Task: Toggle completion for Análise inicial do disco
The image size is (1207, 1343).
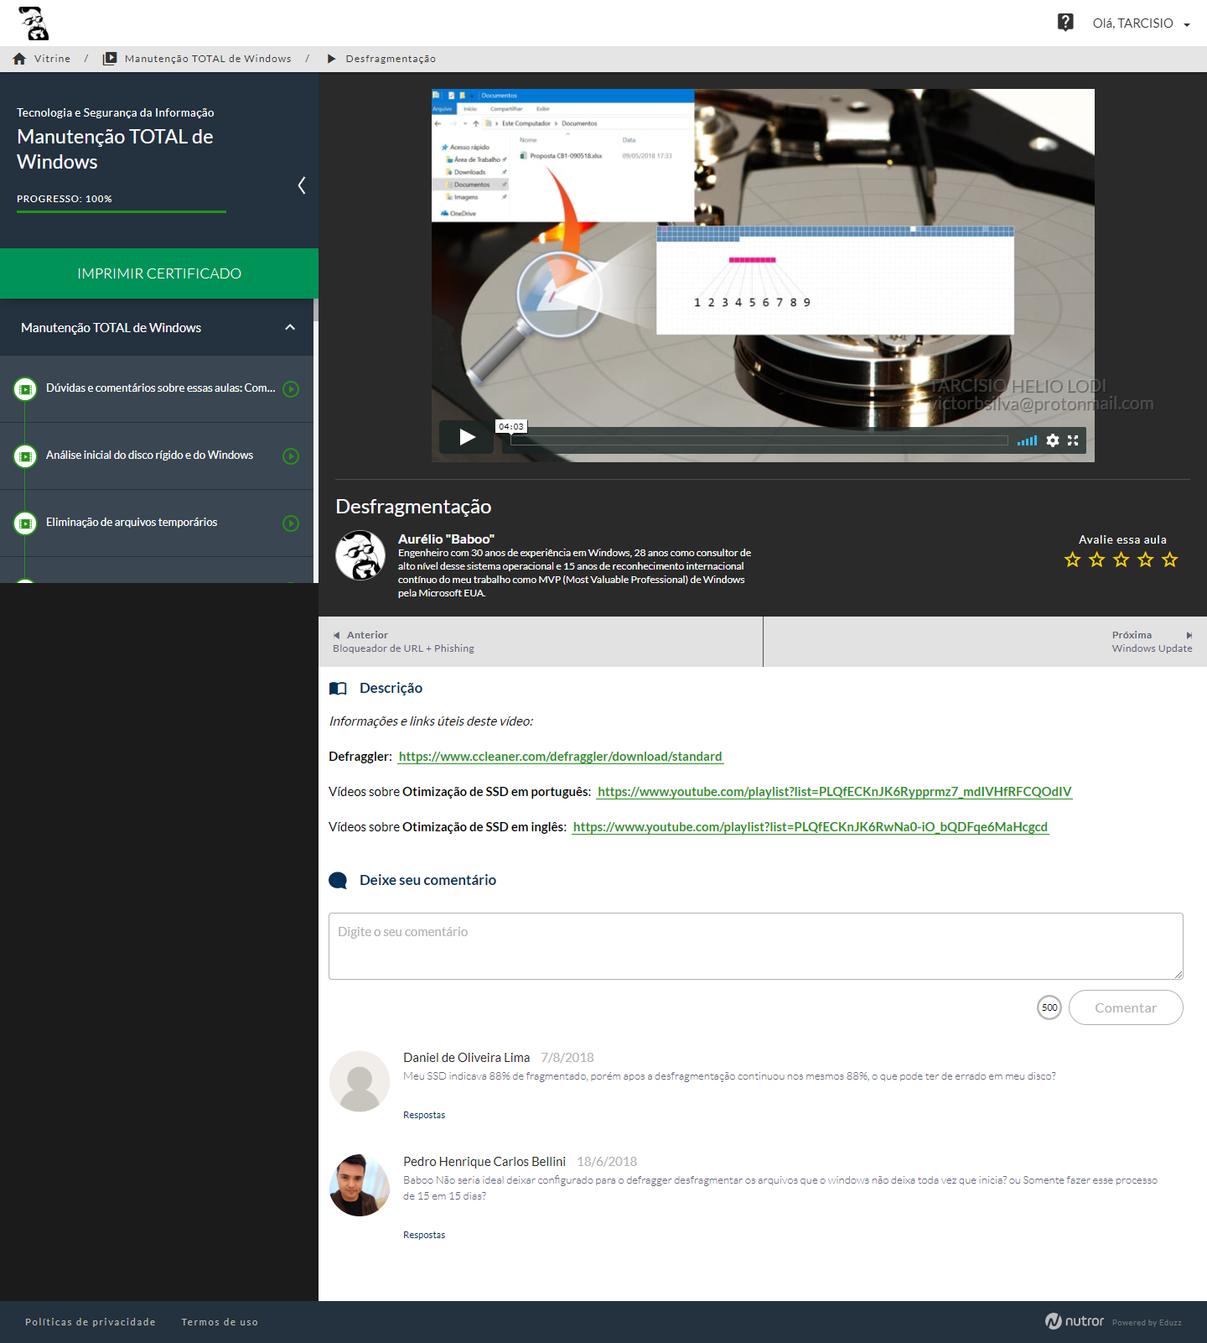Action: (x=291, y=456)
